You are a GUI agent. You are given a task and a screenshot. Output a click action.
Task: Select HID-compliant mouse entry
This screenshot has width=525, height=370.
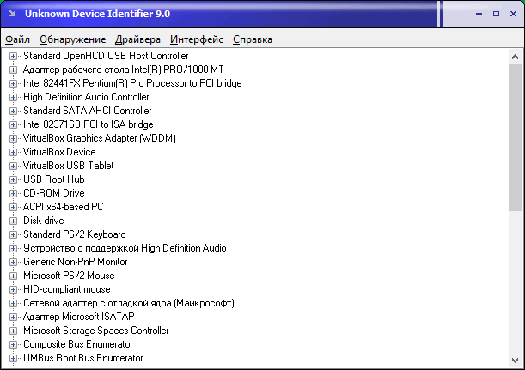[69, 289]
